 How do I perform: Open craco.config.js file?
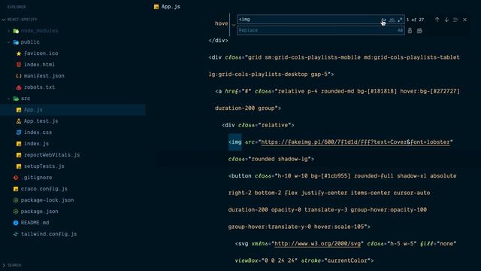[44, 189]
